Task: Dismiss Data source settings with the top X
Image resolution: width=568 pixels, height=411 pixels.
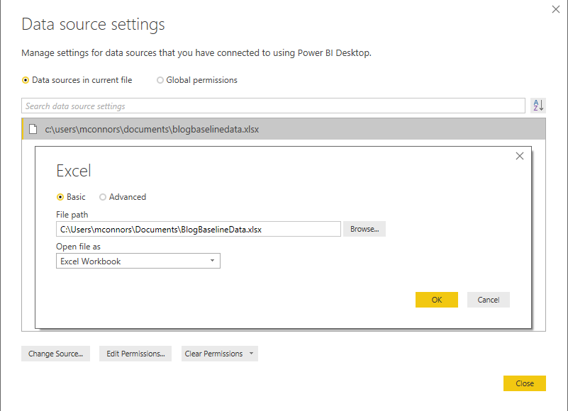Action: (x=557, y=9)
